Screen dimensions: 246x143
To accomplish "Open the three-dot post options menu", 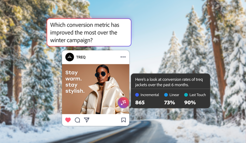I will tap(123, 57).
